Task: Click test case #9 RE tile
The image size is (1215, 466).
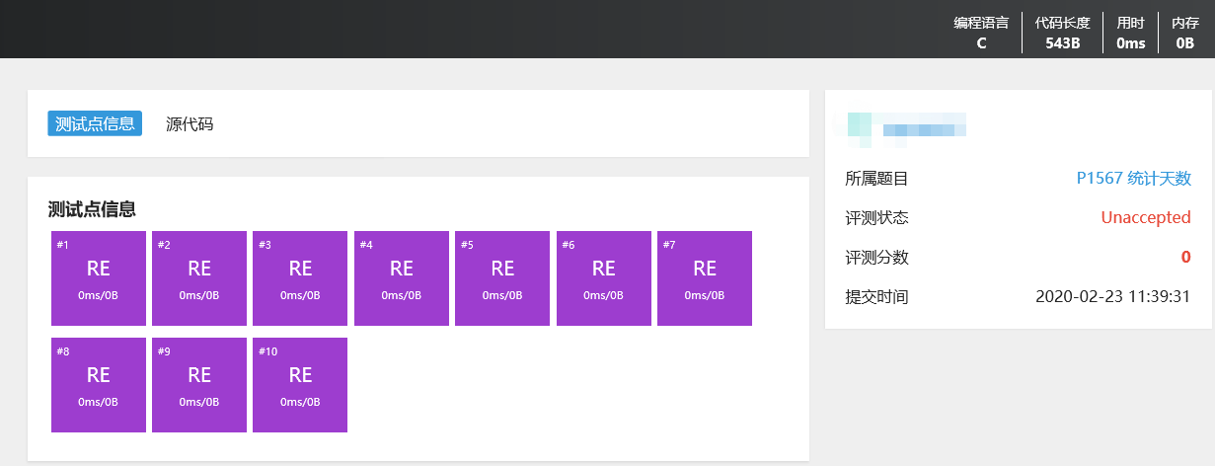Action: click(199, 385)
